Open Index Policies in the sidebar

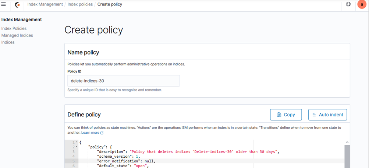14,28
